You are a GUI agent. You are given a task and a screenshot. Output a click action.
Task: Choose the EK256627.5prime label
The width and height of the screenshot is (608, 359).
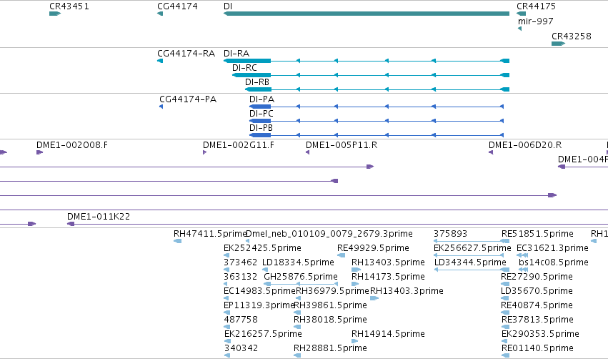click(472, 248)
